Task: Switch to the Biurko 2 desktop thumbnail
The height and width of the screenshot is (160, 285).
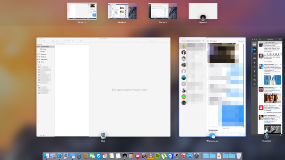Action: pyautogui.click(x=122, y=11)
